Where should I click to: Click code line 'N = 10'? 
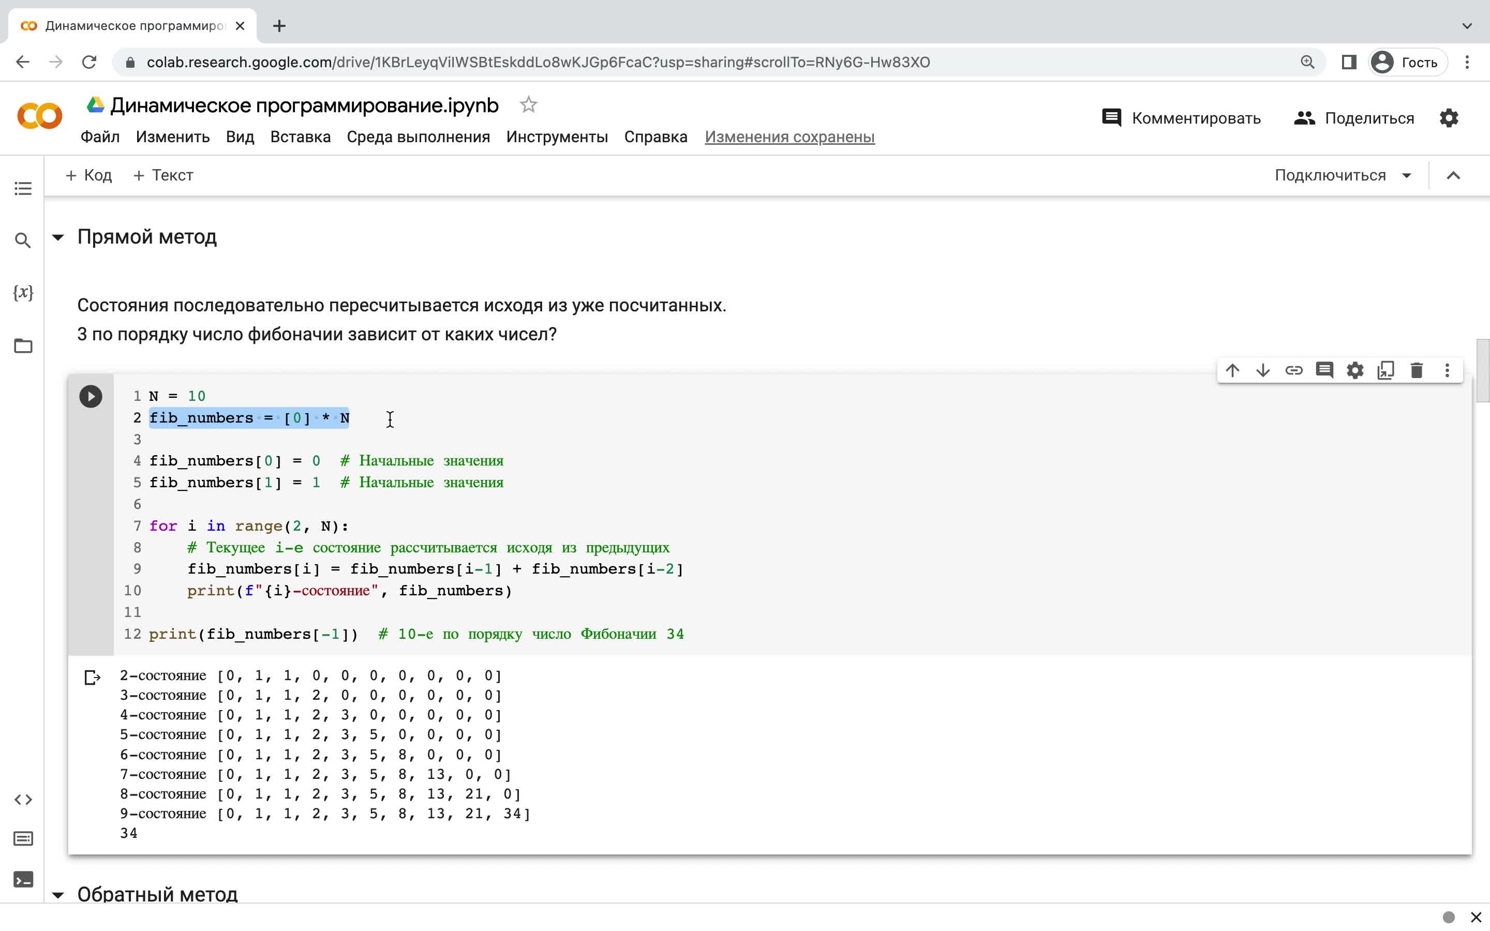pyautogui.click(x=177, y=396)
